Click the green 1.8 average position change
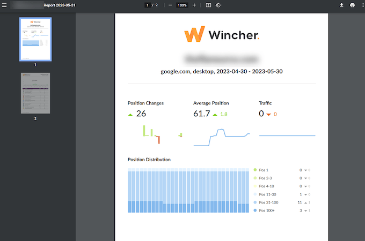 224,114
